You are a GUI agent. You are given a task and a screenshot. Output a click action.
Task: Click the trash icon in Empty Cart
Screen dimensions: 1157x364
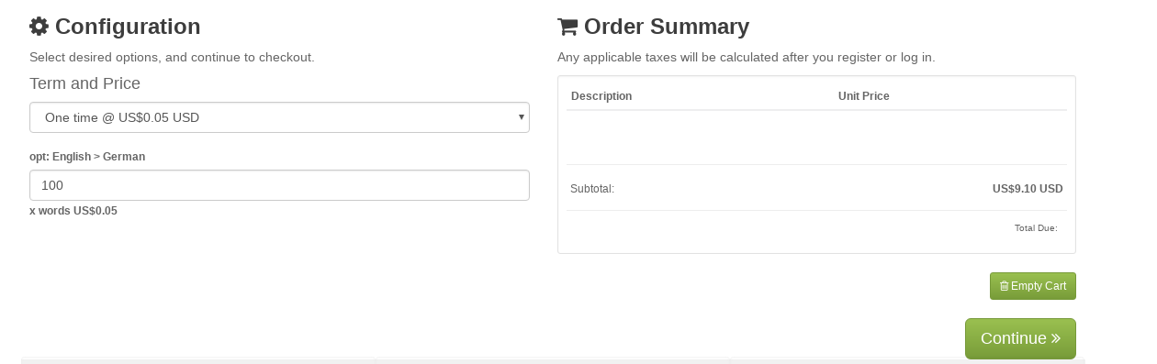(x=1004, y=286)
